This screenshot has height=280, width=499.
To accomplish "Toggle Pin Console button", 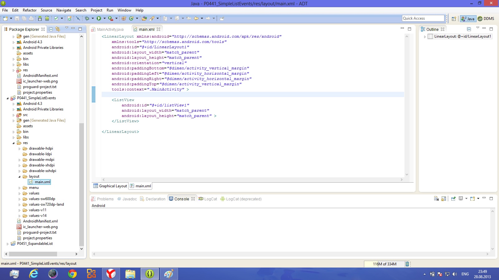I will pyautogui.click(x=453, y=198).
